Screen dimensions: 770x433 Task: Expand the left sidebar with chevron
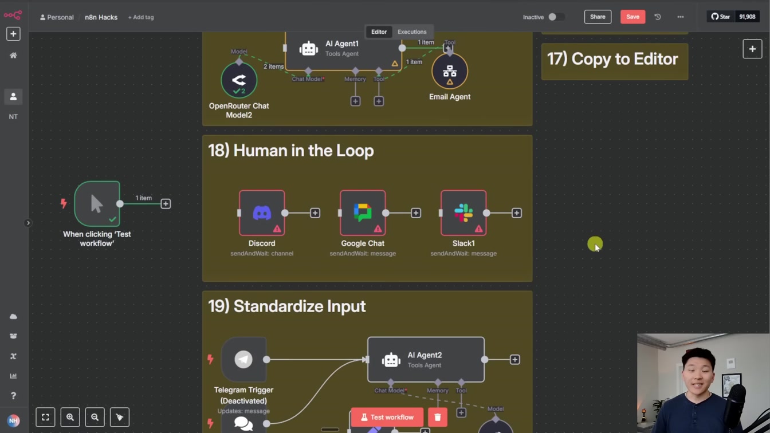coord(28,223)
